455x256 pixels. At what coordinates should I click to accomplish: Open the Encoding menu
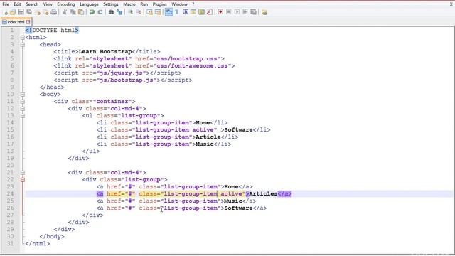pos(66,4)
